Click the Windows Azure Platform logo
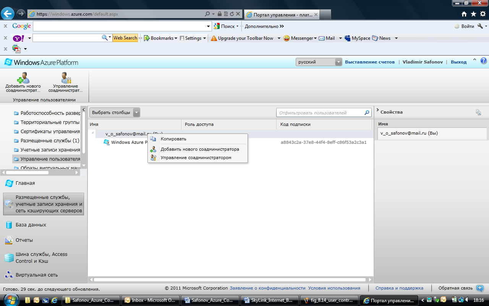Image resolution: width=489 pixels, height=306 pixels. [x=41, y=62]
